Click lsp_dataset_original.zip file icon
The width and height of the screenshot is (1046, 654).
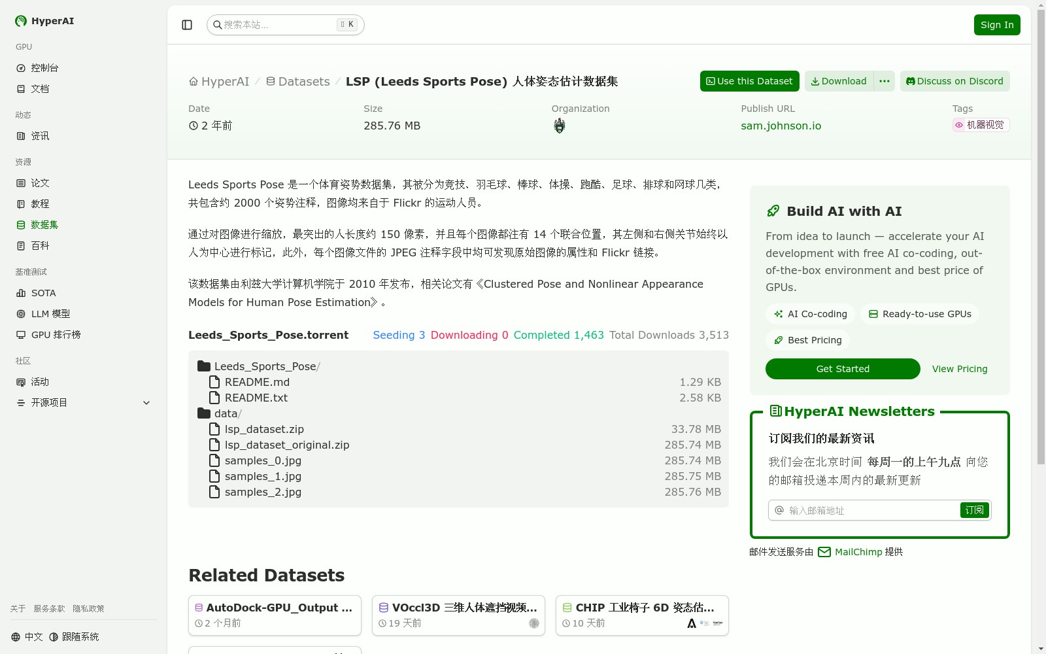[214, 445]
